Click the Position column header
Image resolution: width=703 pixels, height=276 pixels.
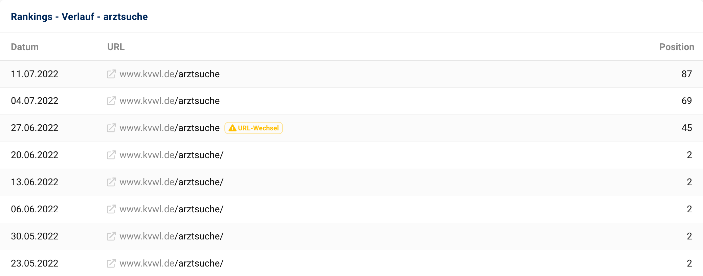coord(676,47)
